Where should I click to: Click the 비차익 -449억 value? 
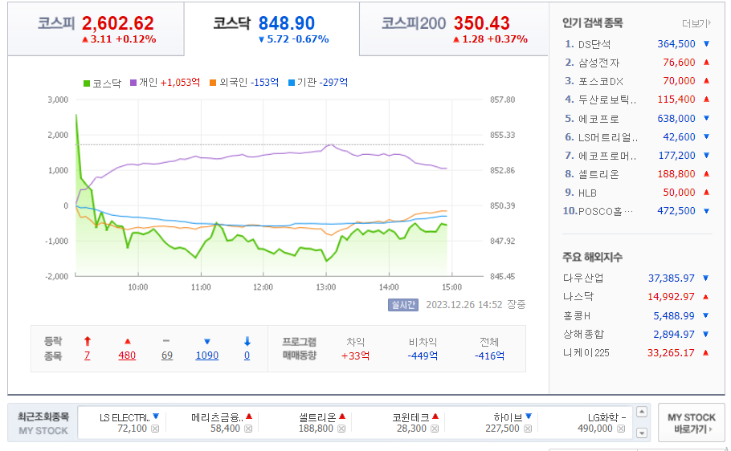point(423,356)
